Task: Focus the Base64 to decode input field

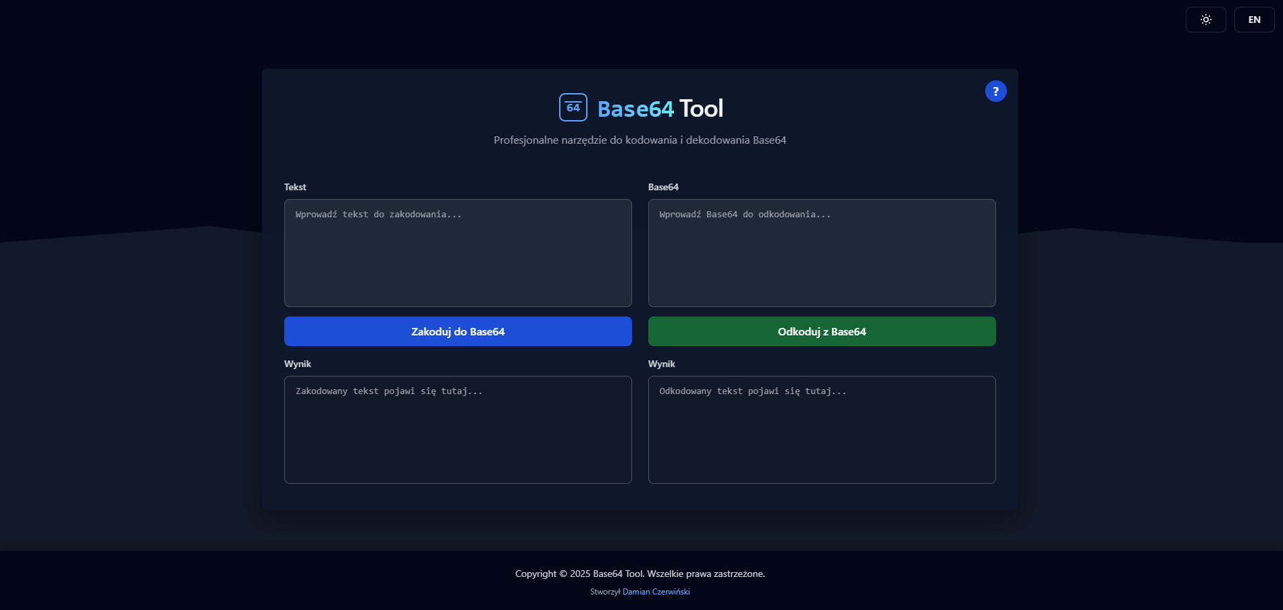Action: point(822,253)
